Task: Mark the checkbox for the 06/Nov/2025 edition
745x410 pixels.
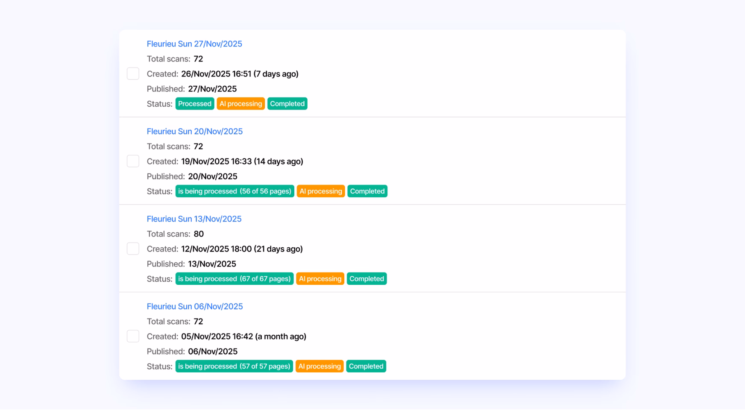Action: click(133, 336)
